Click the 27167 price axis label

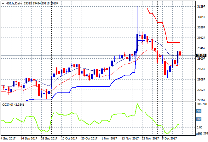coord(201,100)
